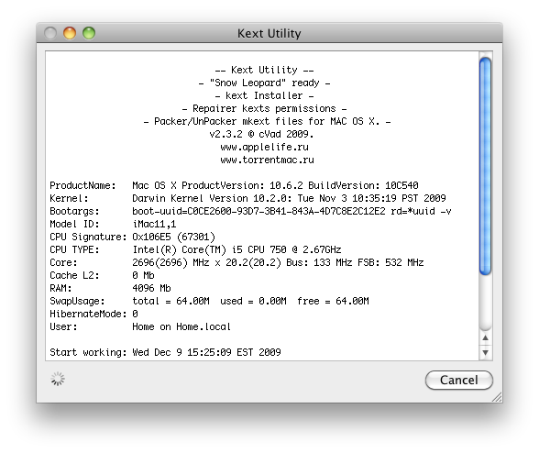Click the 'Start working' timestamp line

[x=165, y=352]
